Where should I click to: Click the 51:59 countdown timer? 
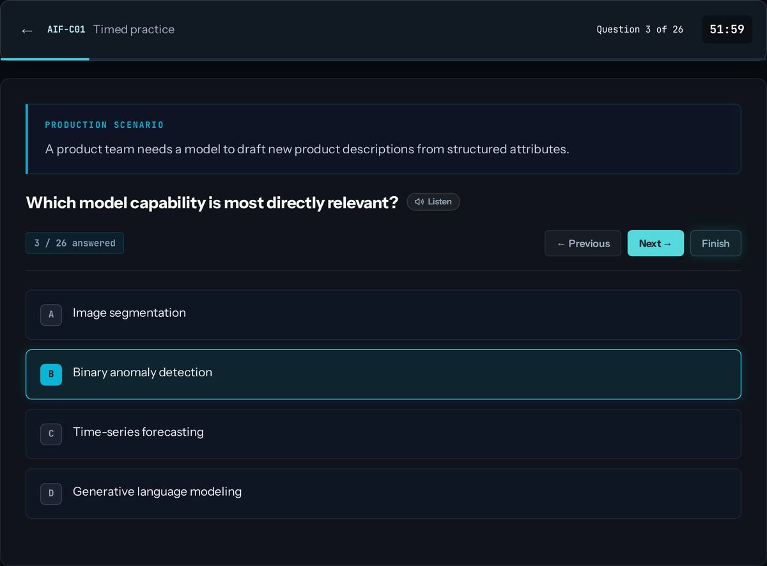[x=727, y=29]
